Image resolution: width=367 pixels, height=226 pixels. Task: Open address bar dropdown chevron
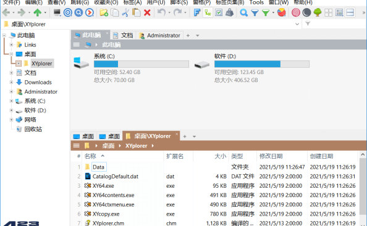(x=297, y=24)
